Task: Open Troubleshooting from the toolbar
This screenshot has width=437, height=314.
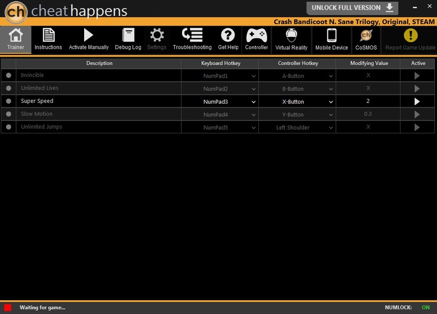Action: [x=193, y=39]
